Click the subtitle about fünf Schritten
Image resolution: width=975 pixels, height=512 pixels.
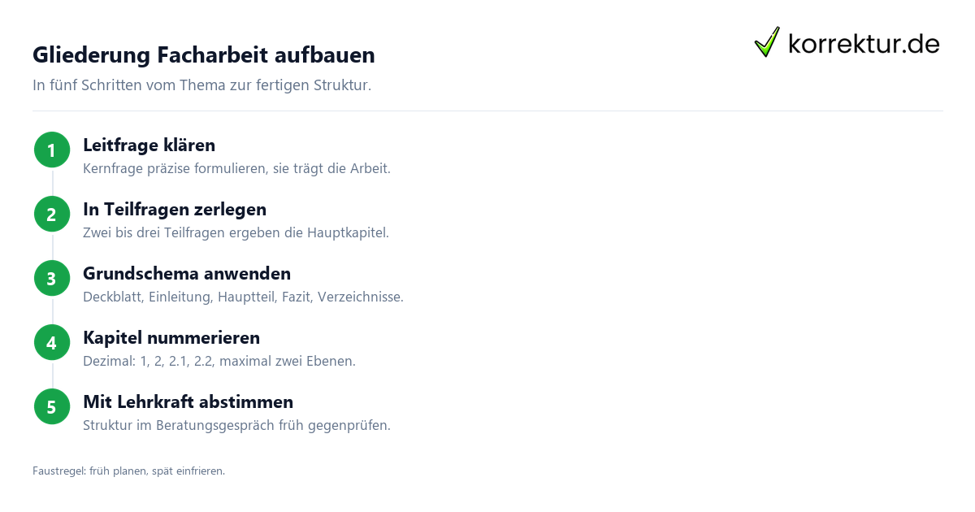pos(201,85)
